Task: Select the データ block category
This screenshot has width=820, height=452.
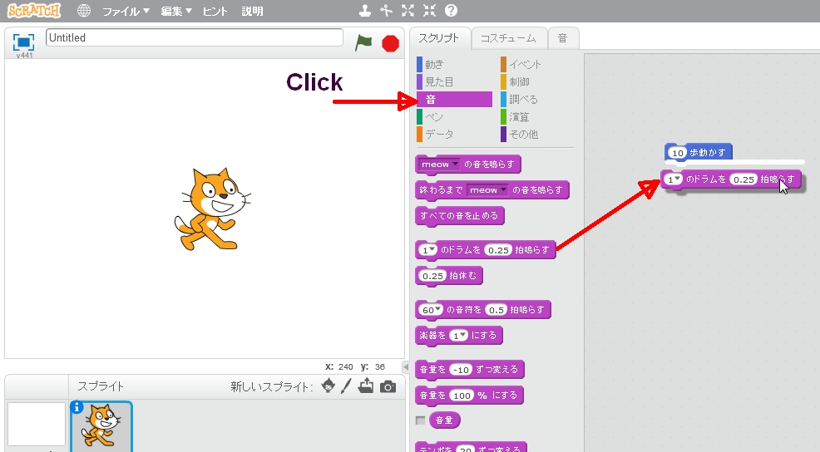Action: (x=454, y=135)
